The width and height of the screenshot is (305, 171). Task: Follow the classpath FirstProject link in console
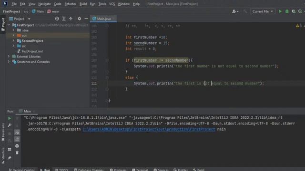pos(149,129)
